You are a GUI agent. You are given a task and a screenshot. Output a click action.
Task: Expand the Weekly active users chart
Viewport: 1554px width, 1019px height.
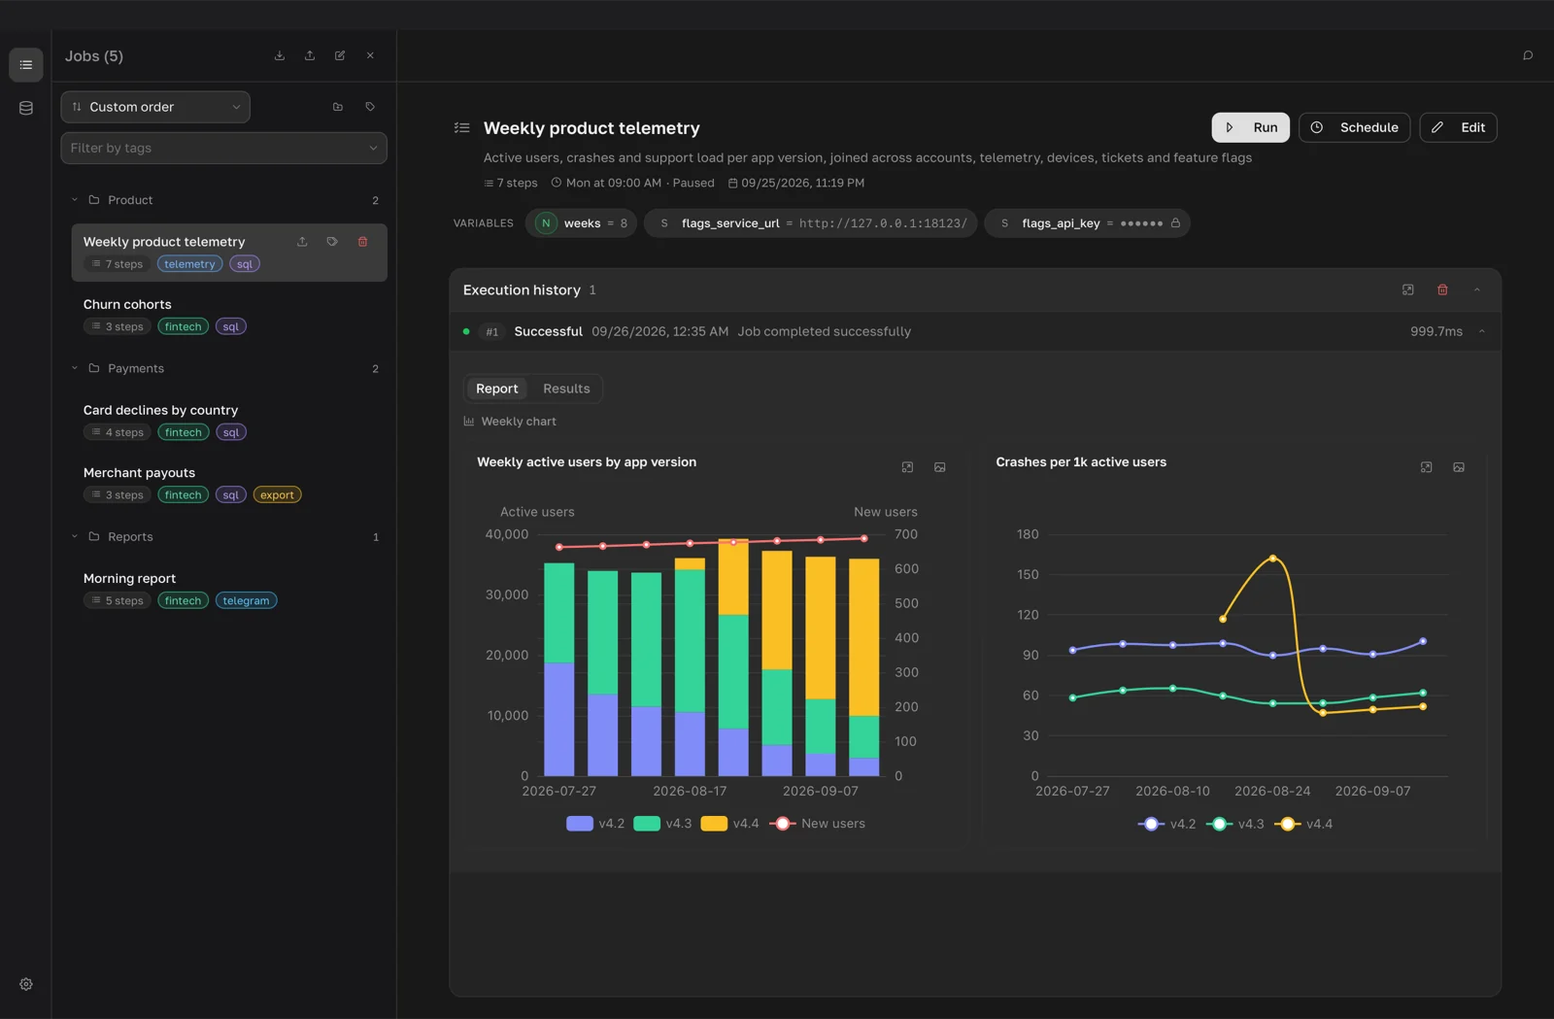[x=907, y=467]
